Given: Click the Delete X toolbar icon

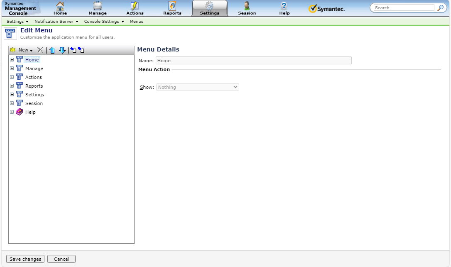Looking at the screenshot, I should pyautogui.click(x=40, y=50).
